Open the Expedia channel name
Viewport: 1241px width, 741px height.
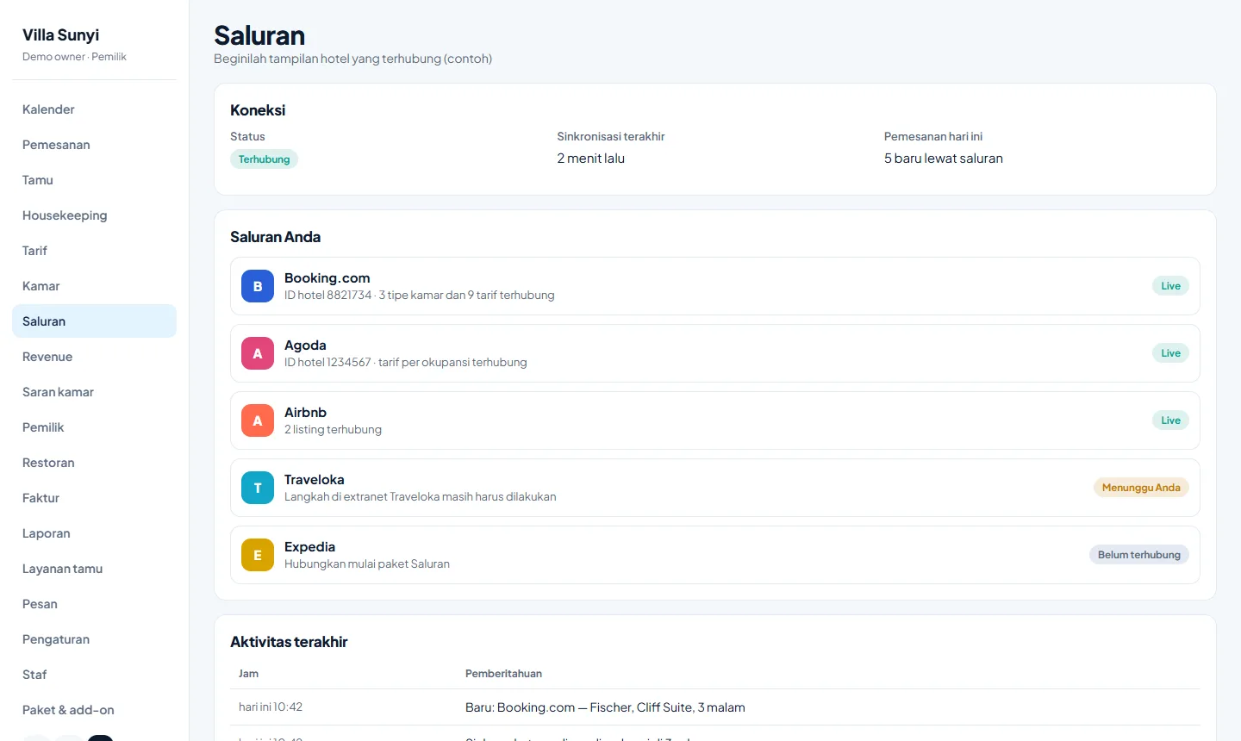pos(309,547)
